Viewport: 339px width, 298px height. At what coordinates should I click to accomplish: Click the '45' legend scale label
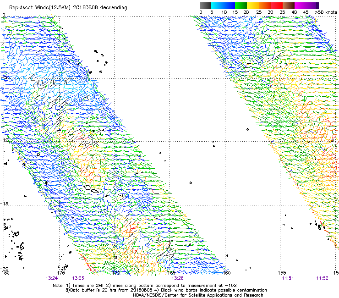tap(306, 12)
